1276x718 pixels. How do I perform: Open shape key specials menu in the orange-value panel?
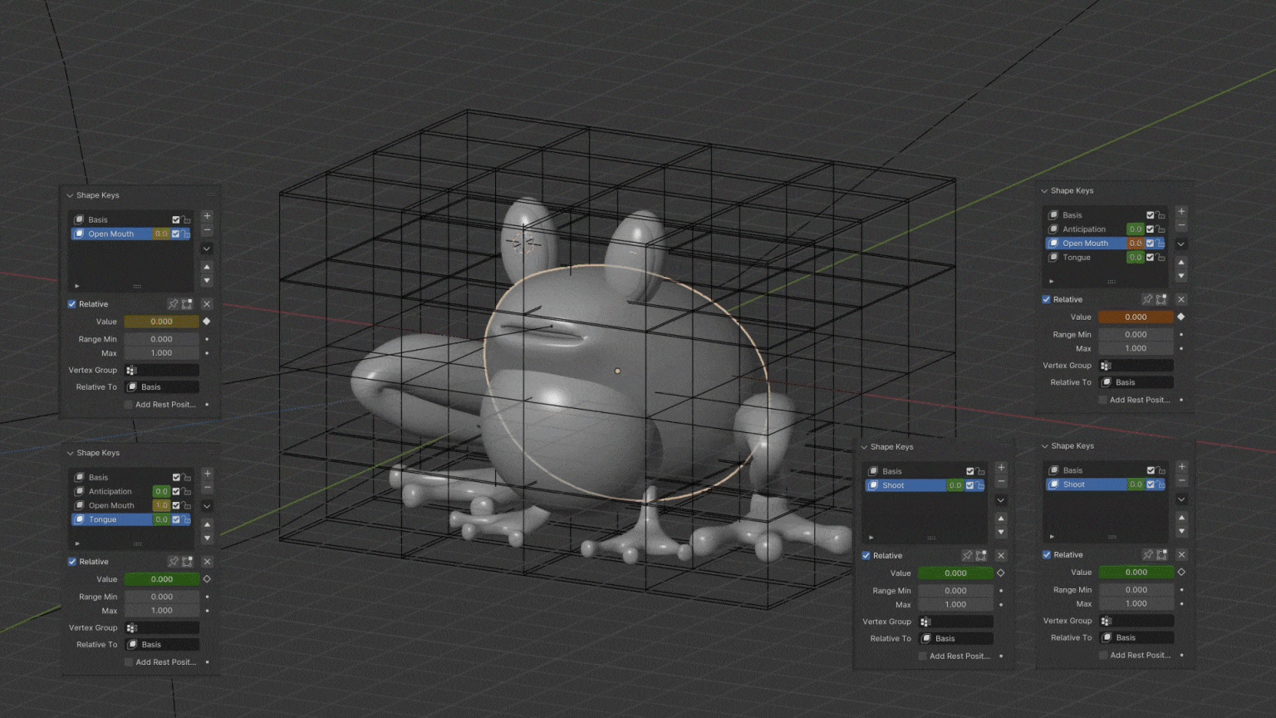(1181, 244)
